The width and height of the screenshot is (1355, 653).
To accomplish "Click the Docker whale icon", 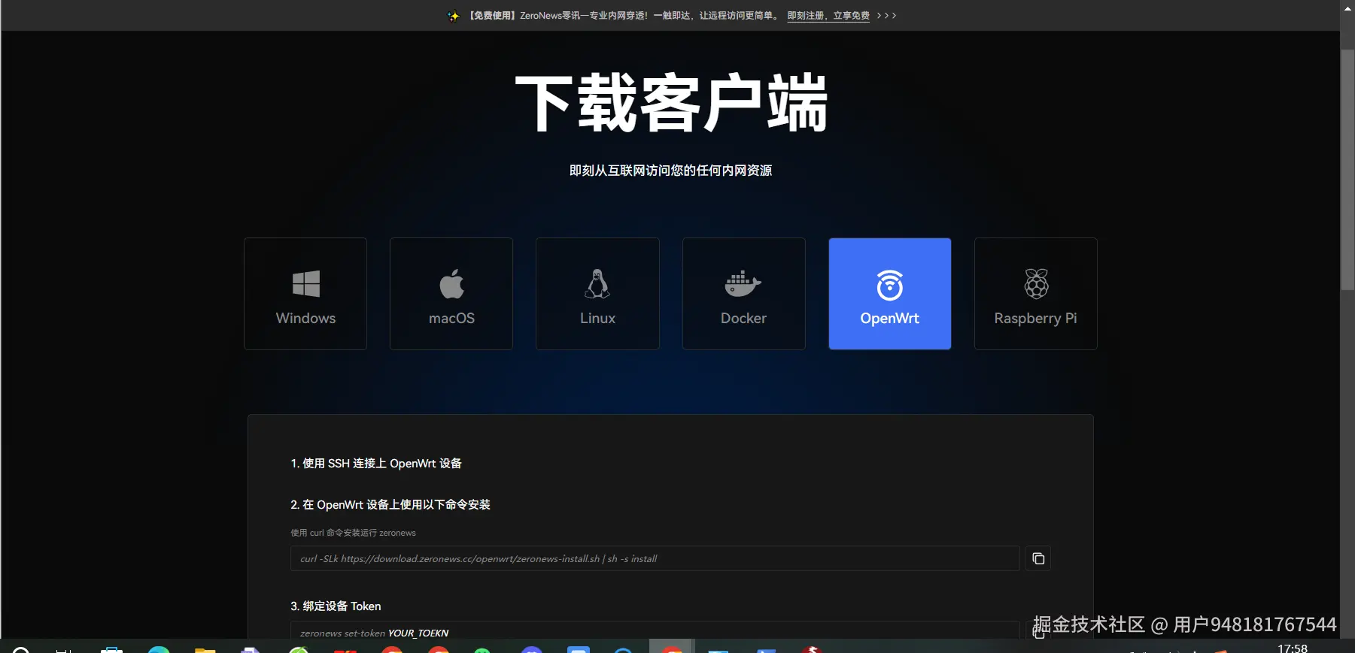I will coord(743,283).
